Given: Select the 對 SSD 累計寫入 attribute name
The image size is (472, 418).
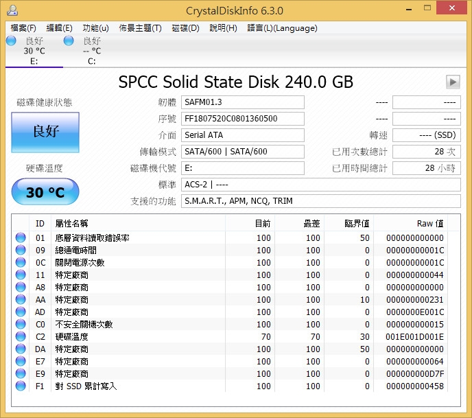Looking at the screenshot, I should [86, 386].
